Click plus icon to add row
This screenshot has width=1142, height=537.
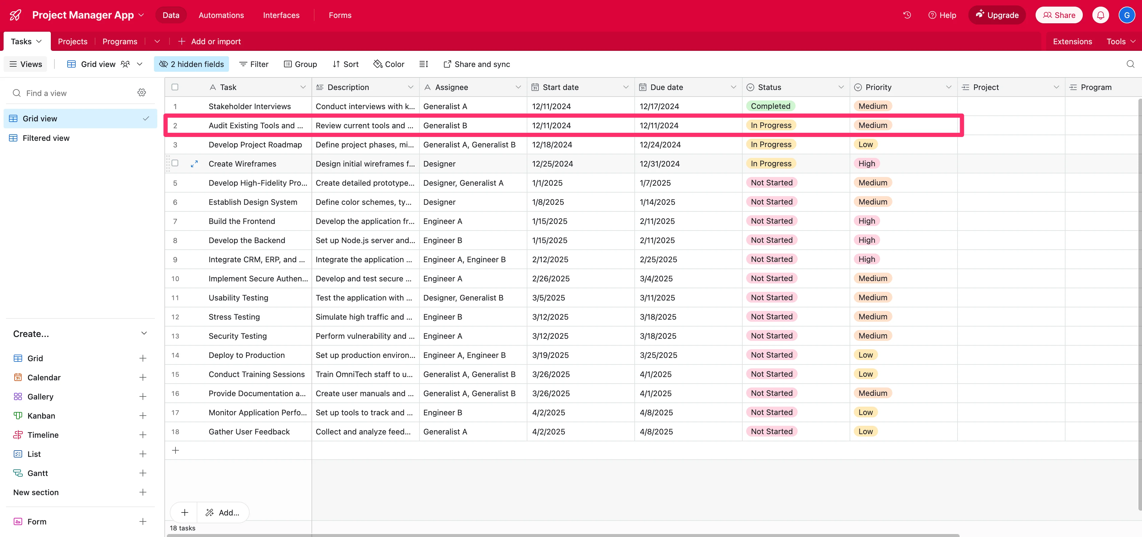pos(175,451)
